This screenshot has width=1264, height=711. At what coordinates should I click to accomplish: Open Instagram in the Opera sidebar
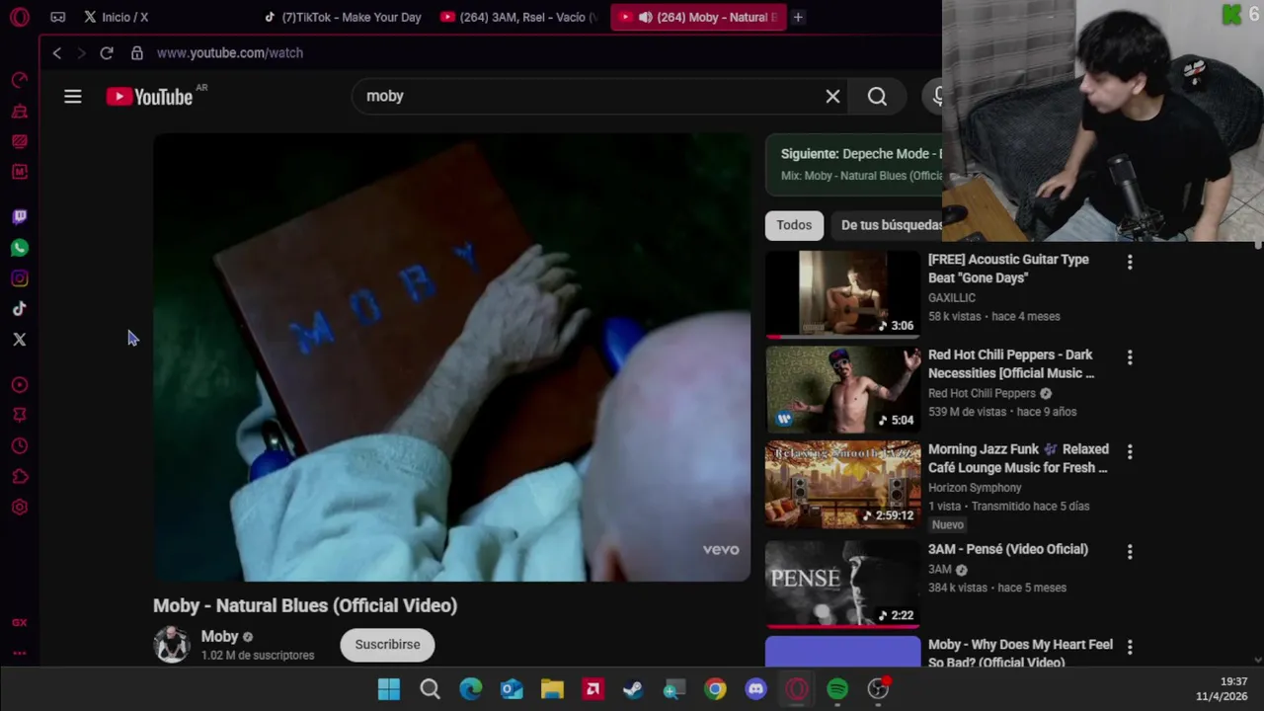(x=20, y=278)
